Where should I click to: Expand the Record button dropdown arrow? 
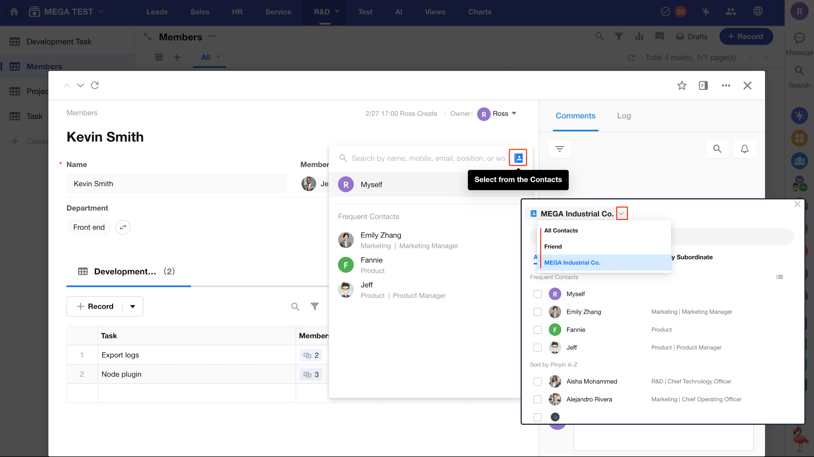[x=133, y=306]
